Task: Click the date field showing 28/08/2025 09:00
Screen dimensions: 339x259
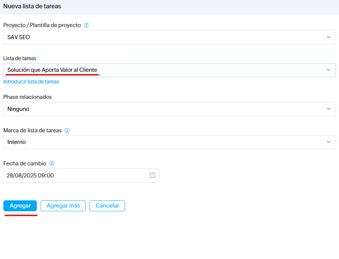Action: click(x=30, y=176)
